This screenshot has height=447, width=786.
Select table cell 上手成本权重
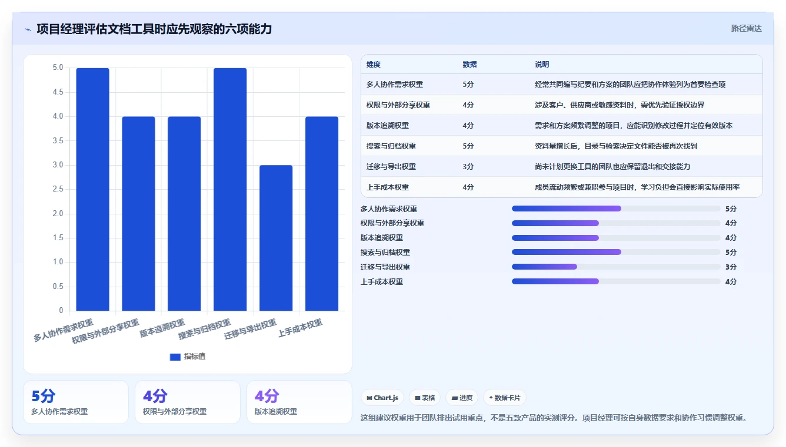point(388,187)
